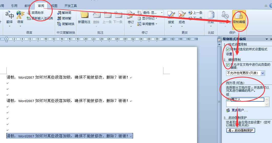
Task: Click the indent marker on the ruler
Action: [x=6, y=39]
